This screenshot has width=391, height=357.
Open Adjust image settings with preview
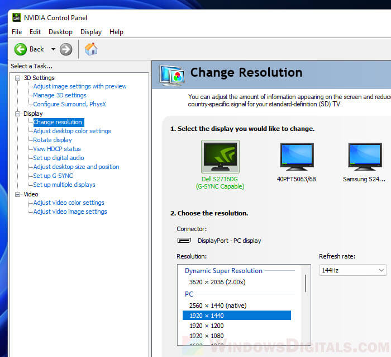80,86
